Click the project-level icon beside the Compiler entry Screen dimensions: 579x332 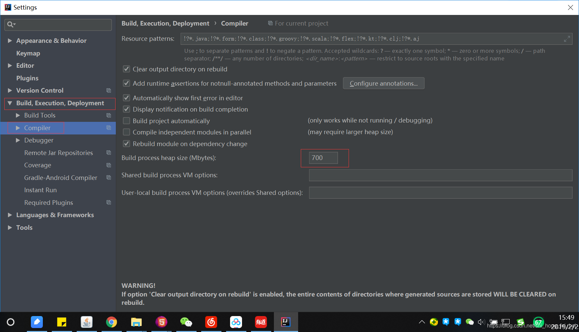point(108,127)
